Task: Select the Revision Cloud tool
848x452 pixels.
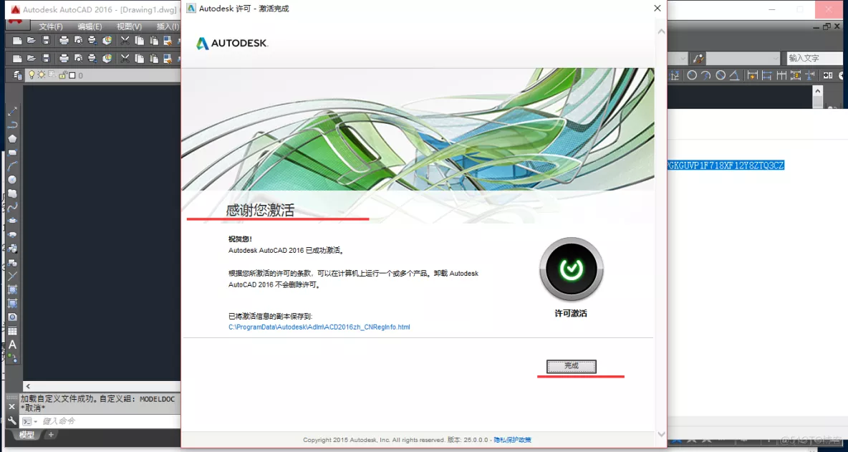Action: 12,193
